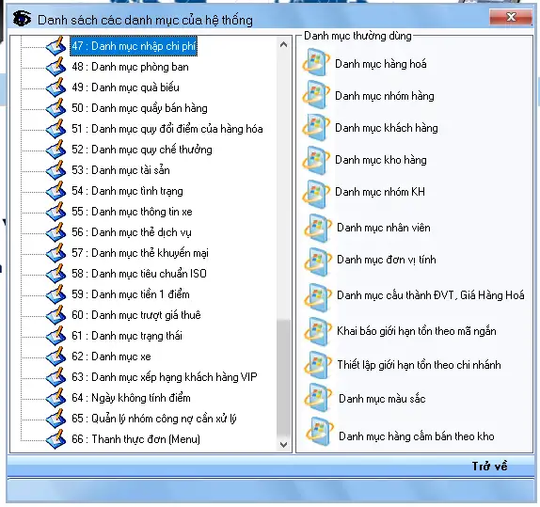Click the Trở về button

(489, 466)
